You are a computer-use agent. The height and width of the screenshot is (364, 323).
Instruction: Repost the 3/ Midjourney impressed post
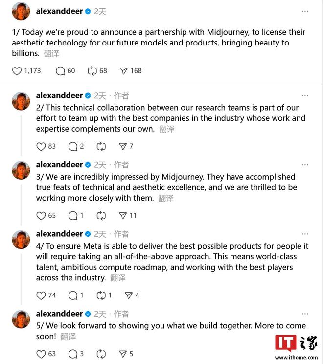[x=101, y=216]
